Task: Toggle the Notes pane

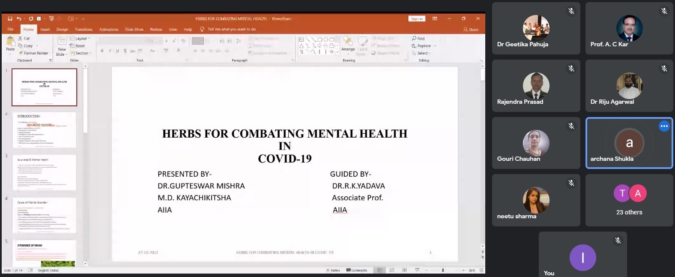Action: tap(333, 270)
